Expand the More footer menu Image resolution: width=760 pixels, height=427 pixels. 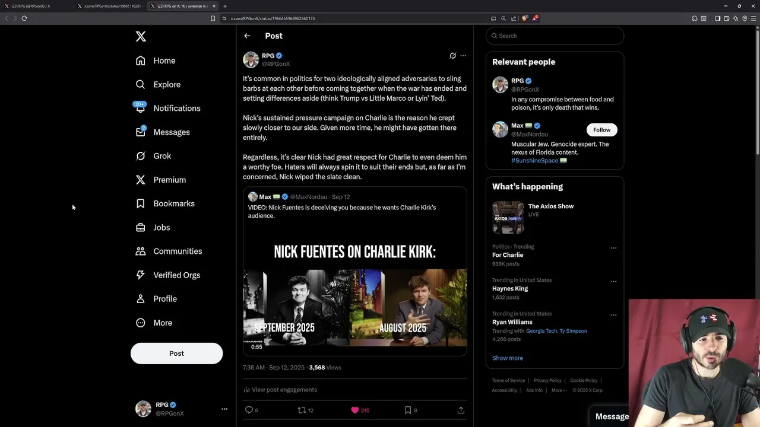559,390
